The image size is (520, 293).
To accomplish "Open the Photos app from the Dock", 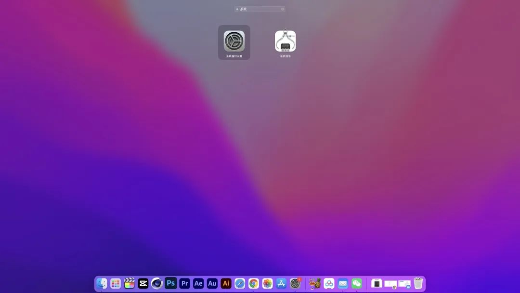I will click(x=268, y=283).
